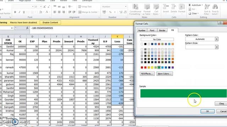Click the Increase Font Size icon

click(x=45, y=7)
